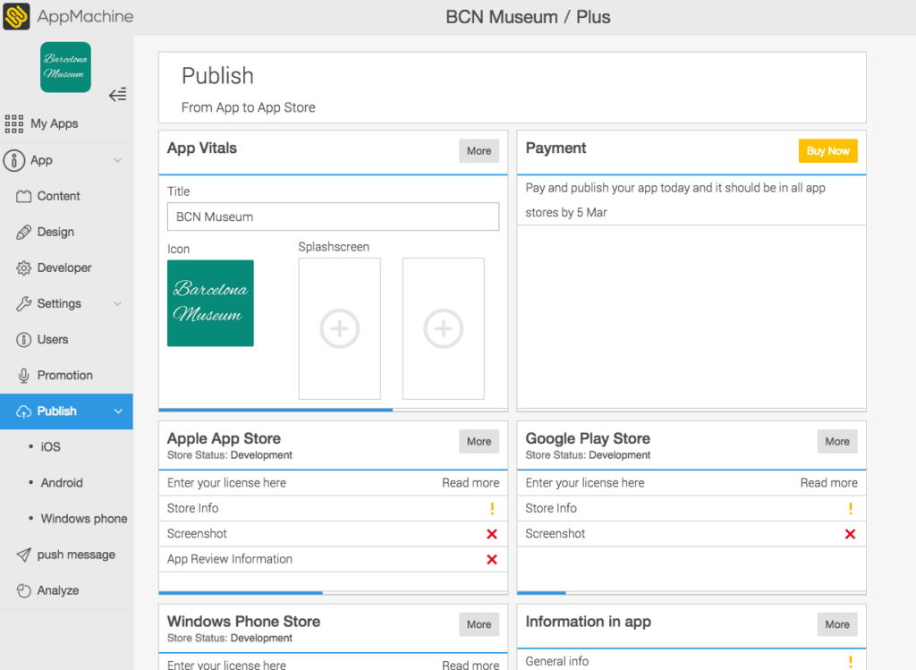Click Google Play 'Enter your license here' text
The width and height of the screenshot is (916, 670).
585,483
